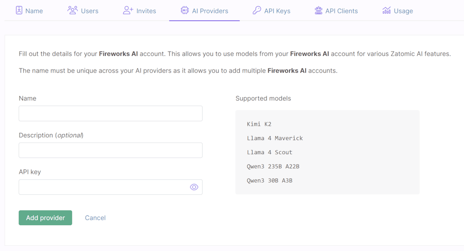
Task: Click the Name field label above input
Action: pos(27,98)
